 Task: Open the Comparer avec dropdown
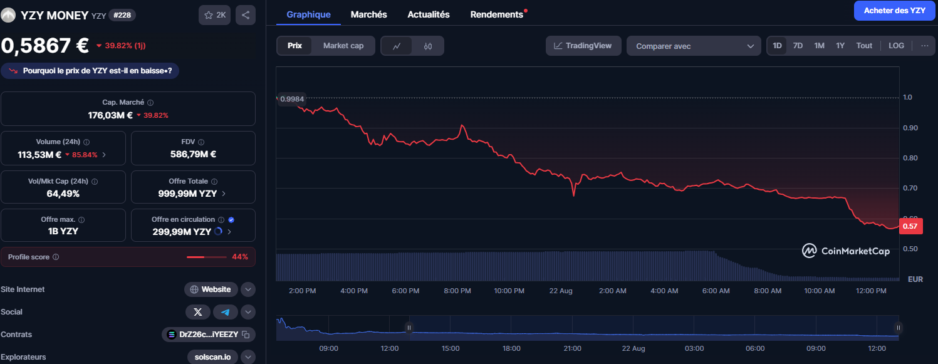click(x=694, y=46)
